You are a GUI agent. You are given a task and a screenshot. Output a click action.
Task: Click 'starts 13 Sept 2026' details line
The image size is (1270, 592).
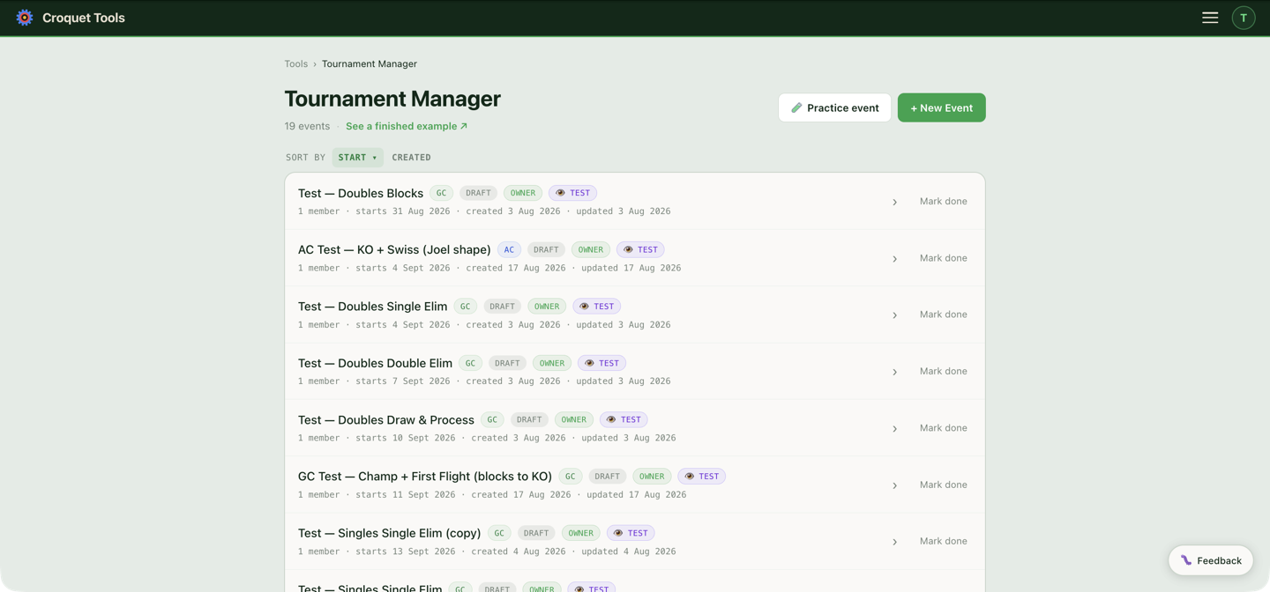coord(487,551)
